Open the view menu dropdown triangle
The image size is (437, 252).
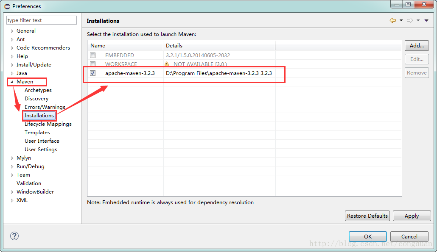426,20
